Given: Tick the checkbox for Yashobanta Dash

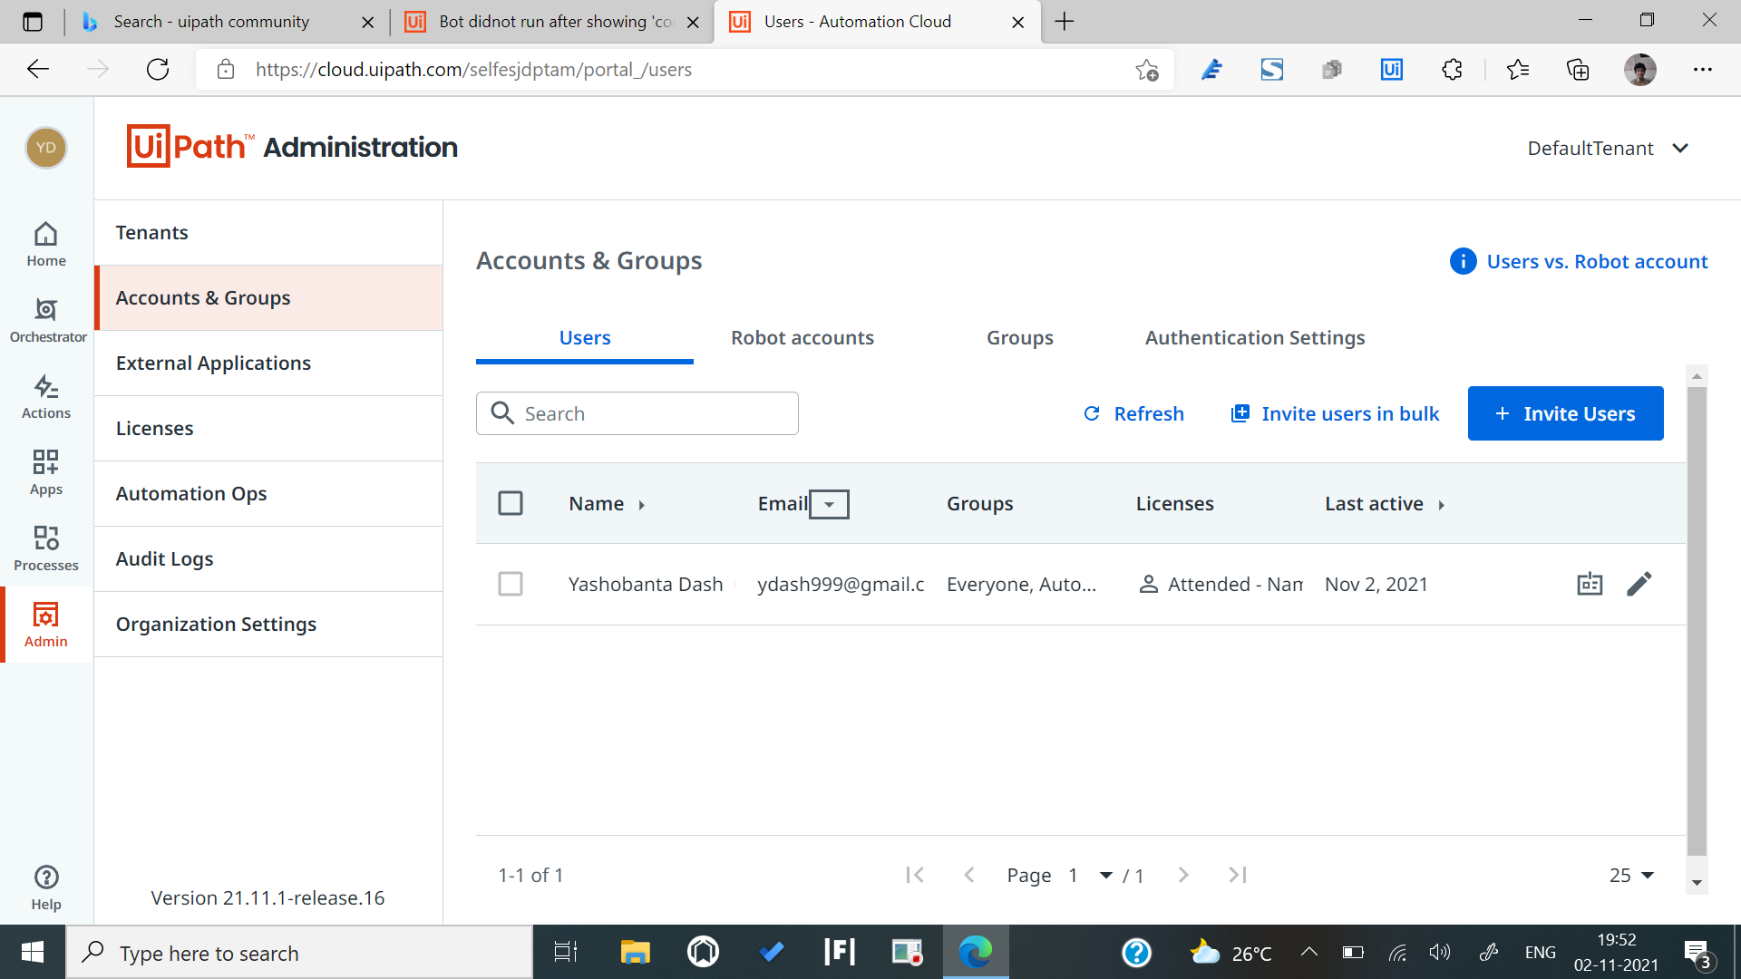Looking at the screenshot, I should pyautogui.click(x=511, y=584).
